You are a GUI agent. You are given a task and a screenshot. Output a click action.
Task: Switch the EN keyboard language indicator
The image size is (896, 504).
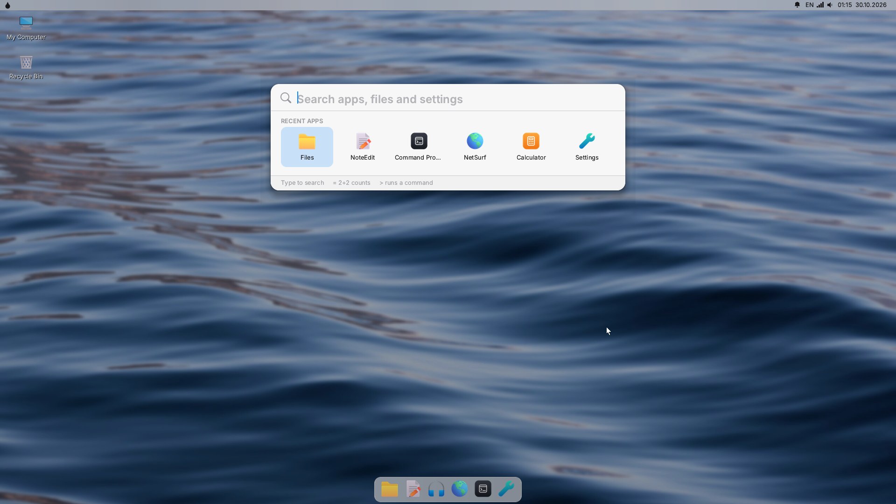pyautogui.click(x=810, y=5)
